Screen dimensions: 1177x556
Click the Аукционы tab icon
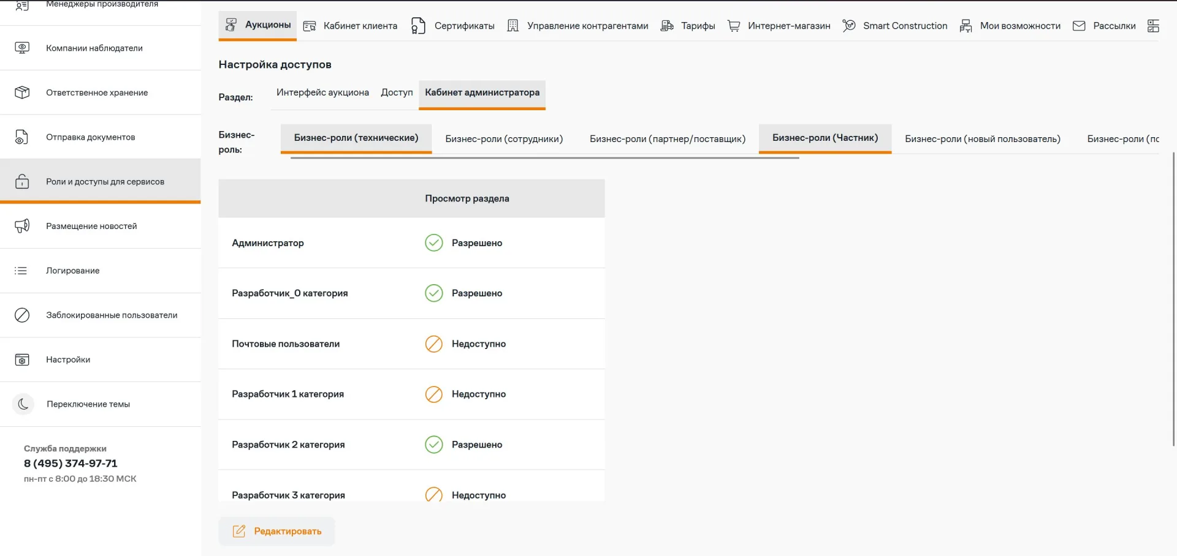(x=231, y=24)
